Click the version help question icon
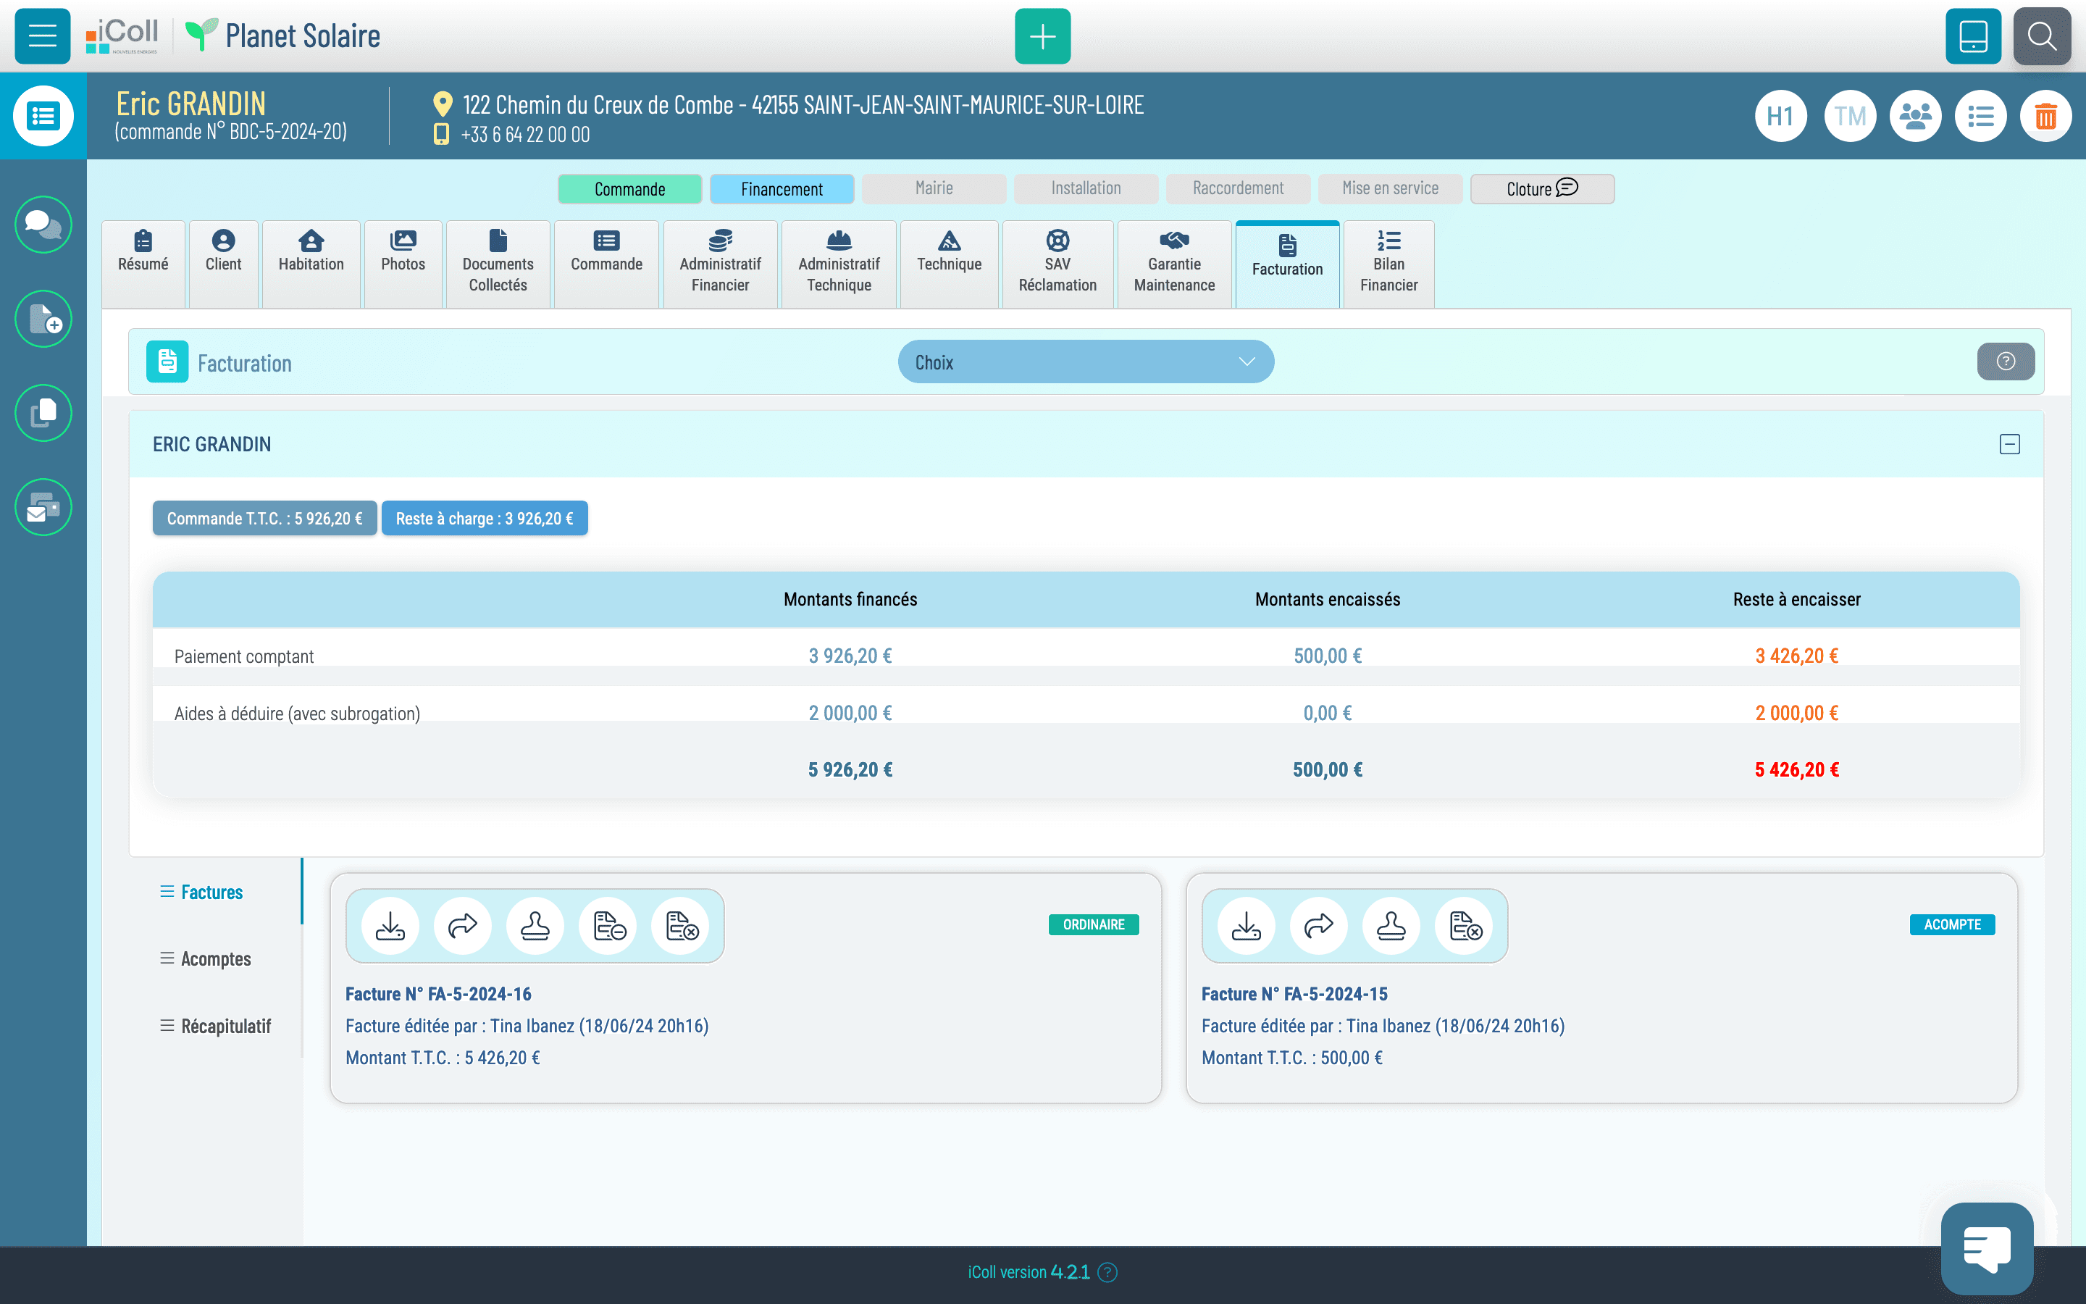2086x1304 pixels. coord(1108,1272)
